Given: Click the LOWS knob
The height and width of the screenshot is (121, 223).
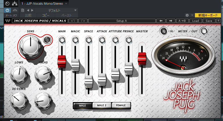Looking at the screenshot, I should tap(19, 75).
